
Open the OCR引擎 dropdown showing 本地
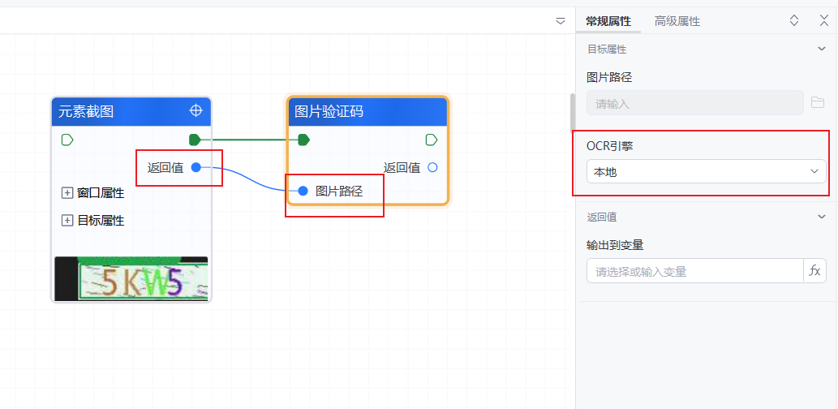pyautogui.click(x=706, y=171)
